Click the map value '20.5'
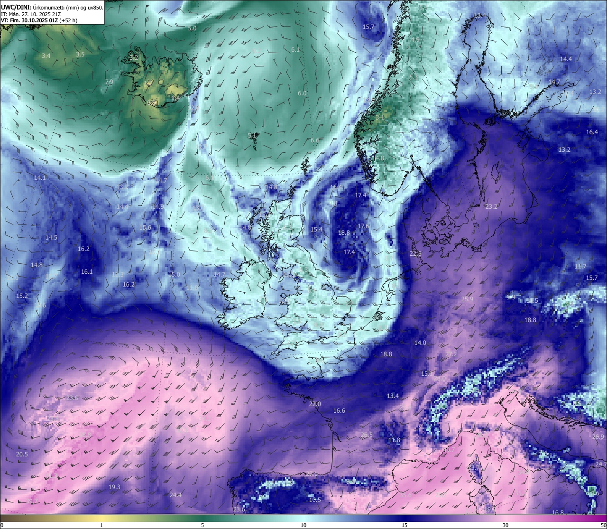 (x=22, y=455)
